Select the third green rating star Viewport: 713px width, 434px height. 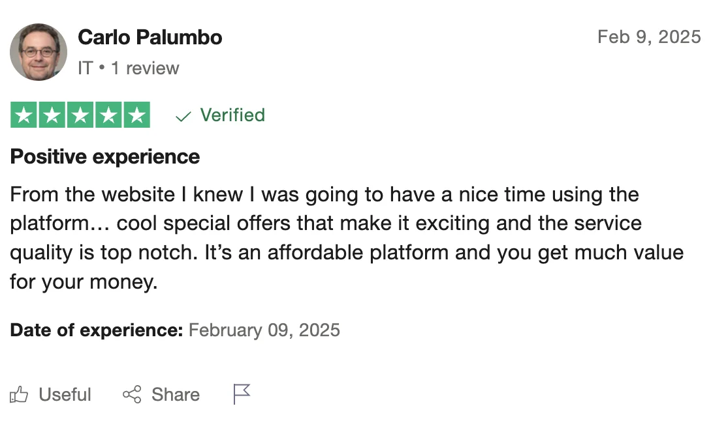[x=80, y=115]
